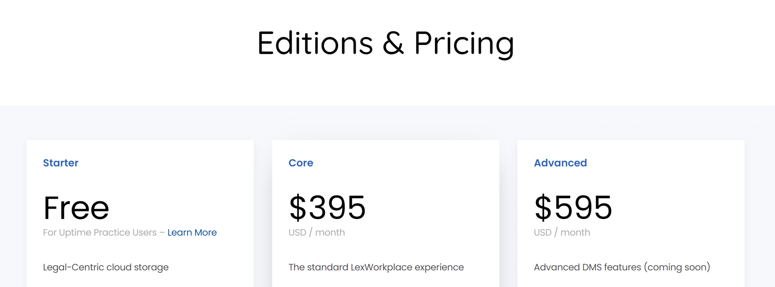
Task: Click the ampersand in the page heading
Action: pyautogui.click(x=393, y=43)
